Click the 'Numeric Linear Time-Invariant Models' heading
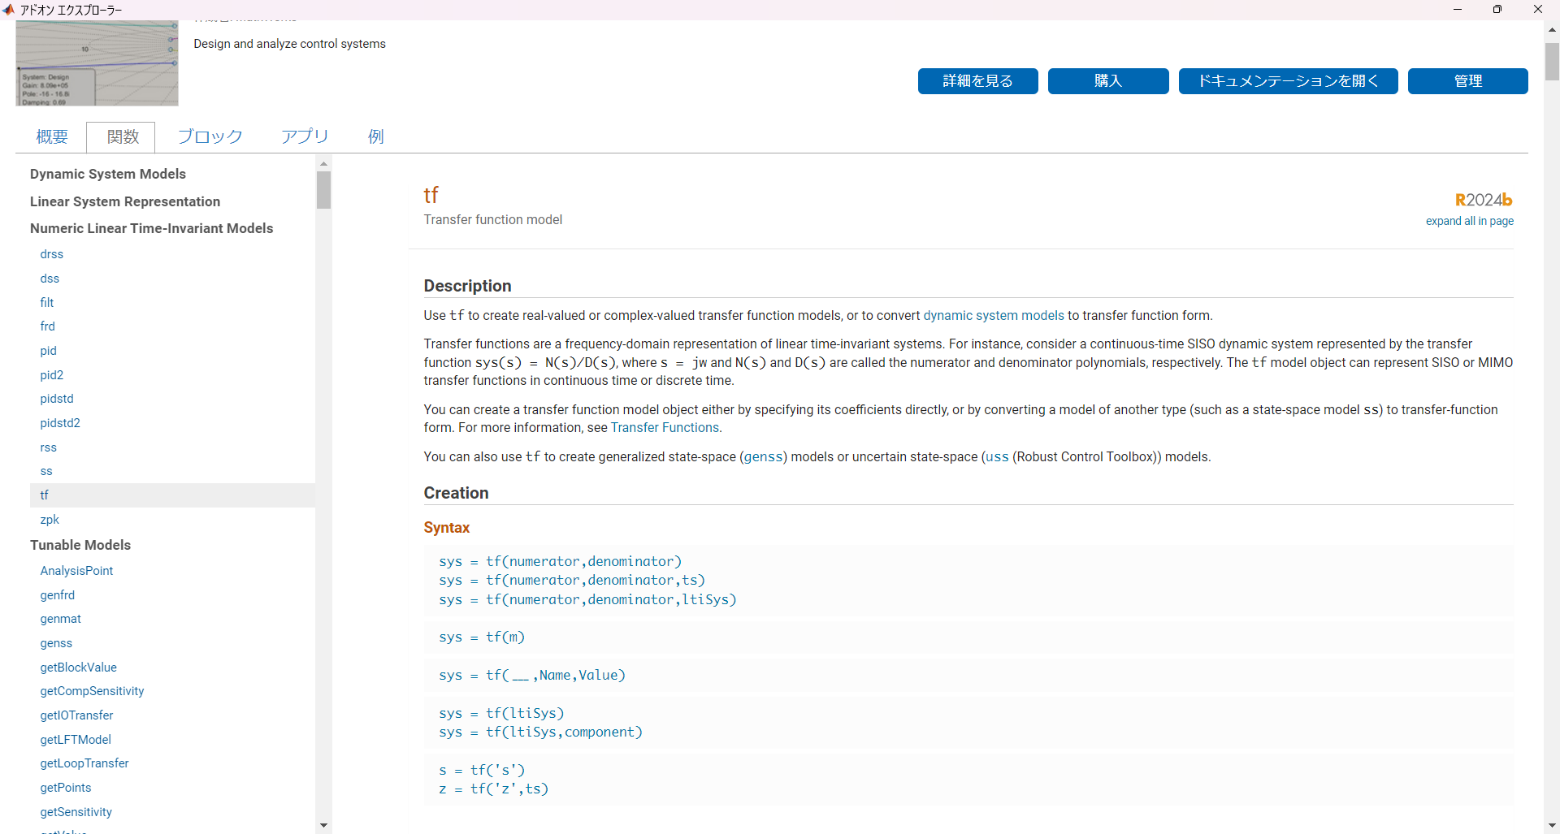The image size is (1560, 834). pos(151,228)
